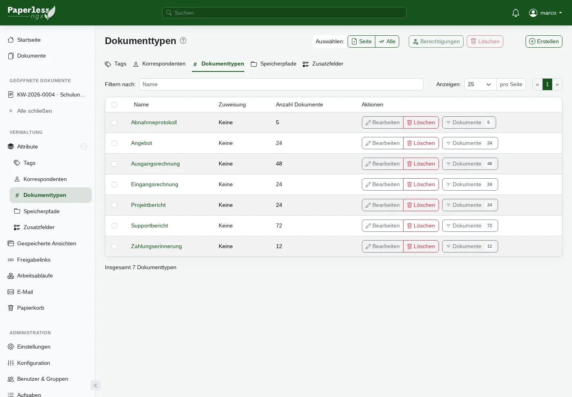Open the Supportbericht document type link
The height and width of the screenshot is (397, 572).
point(149,226)
